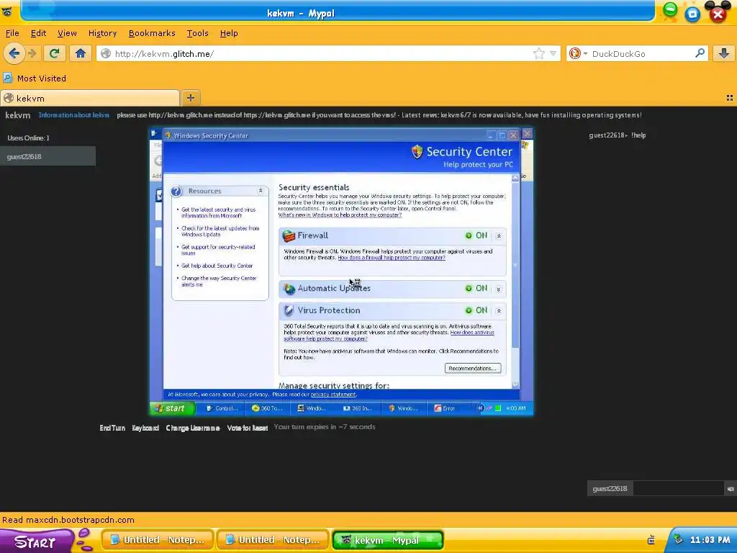
Task: Click the Virus Protection ON status indicator
Action: coord(476,310)
